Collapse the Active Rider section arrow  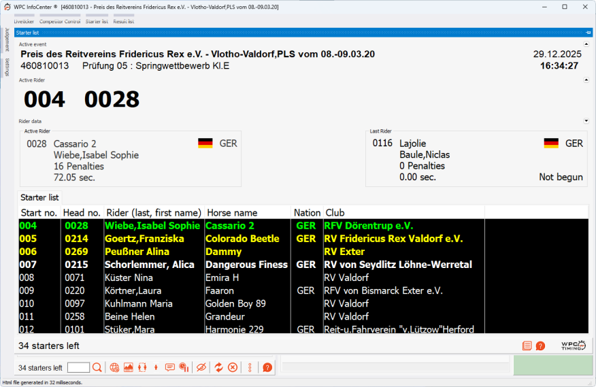click(586, 80)
